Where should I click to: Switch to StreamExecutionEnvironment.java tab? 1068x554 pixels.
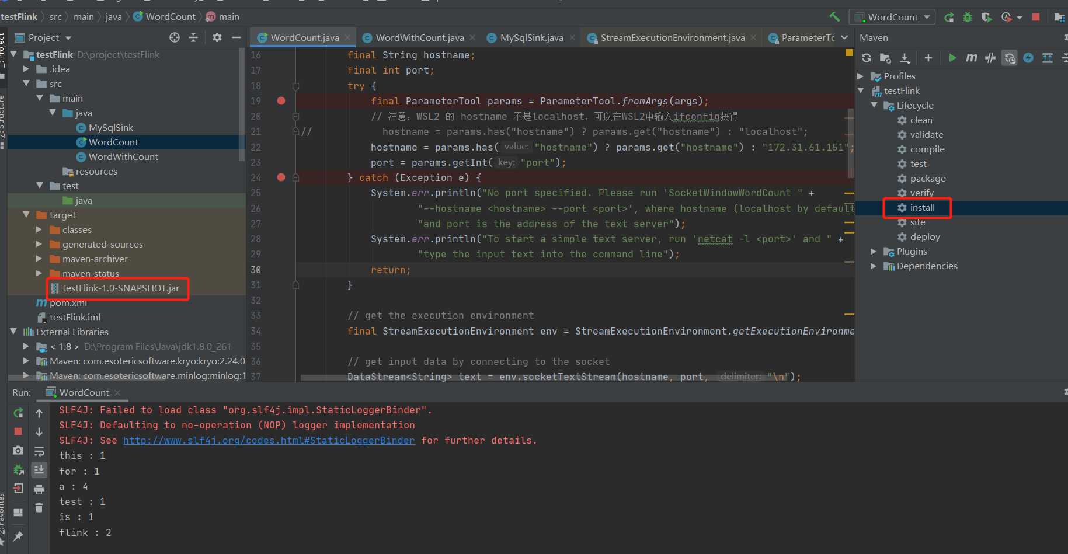(x=672, y=38)
